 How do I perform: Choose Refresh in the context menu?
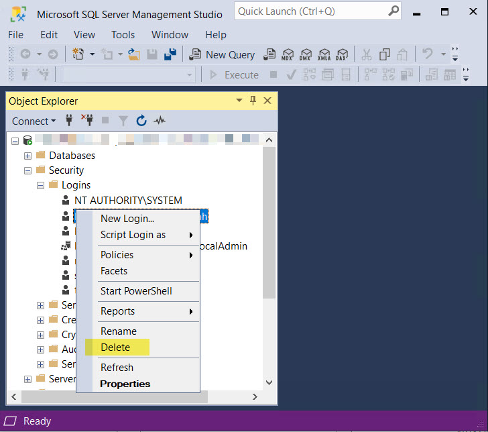[138, 368]
